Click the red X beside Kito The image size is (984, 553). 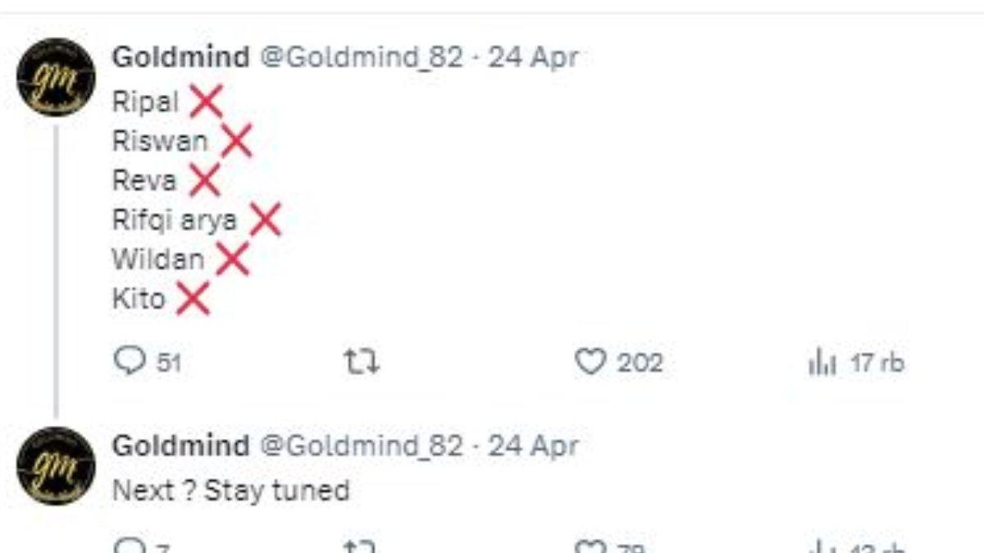[193, 298]
